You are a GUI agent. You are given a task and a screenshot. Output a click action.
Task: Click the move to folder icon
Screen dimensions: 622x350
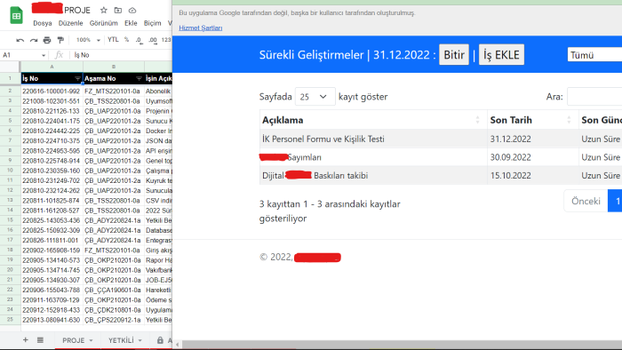pyautogui.click(x=118, y=11)
